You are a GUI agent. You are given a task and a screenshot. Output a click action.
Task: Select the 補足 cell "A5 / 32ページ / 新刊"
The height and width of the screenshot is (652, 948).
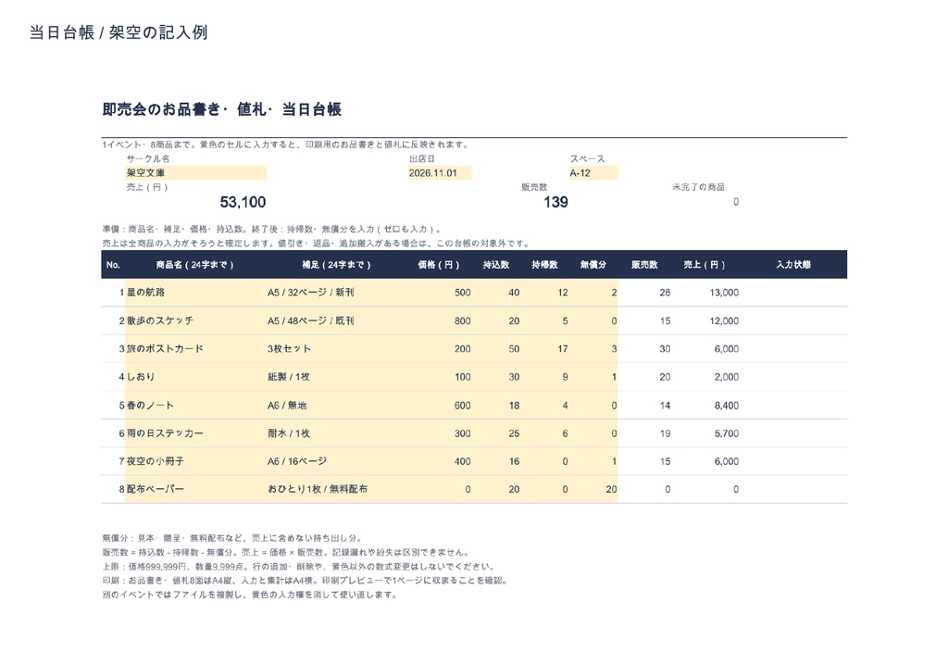[x=337, y=293]
